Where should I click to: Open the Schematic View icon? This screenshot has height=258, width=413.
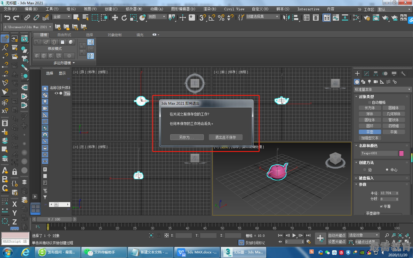[x=345, y=17]
